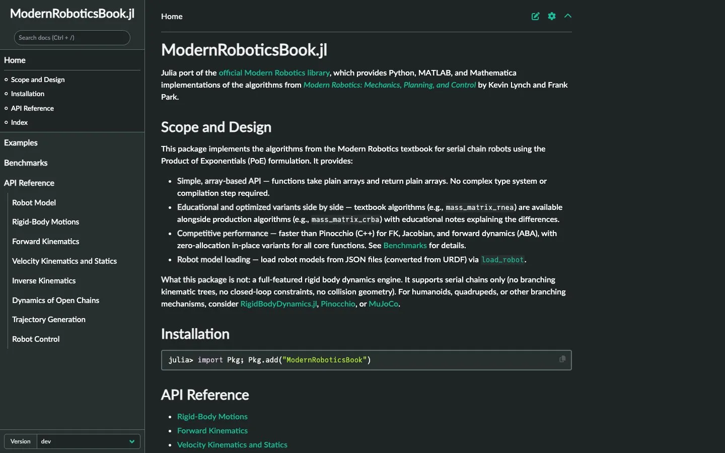The height and width of the screenshot is (453, 725).
Task: Open the settings gear icon
Action: click(x=552, y=16)
